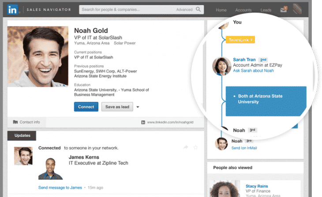This screenshot has height=197, width=322.
Task: Go to the Home menu item
Action: (221, 10)
